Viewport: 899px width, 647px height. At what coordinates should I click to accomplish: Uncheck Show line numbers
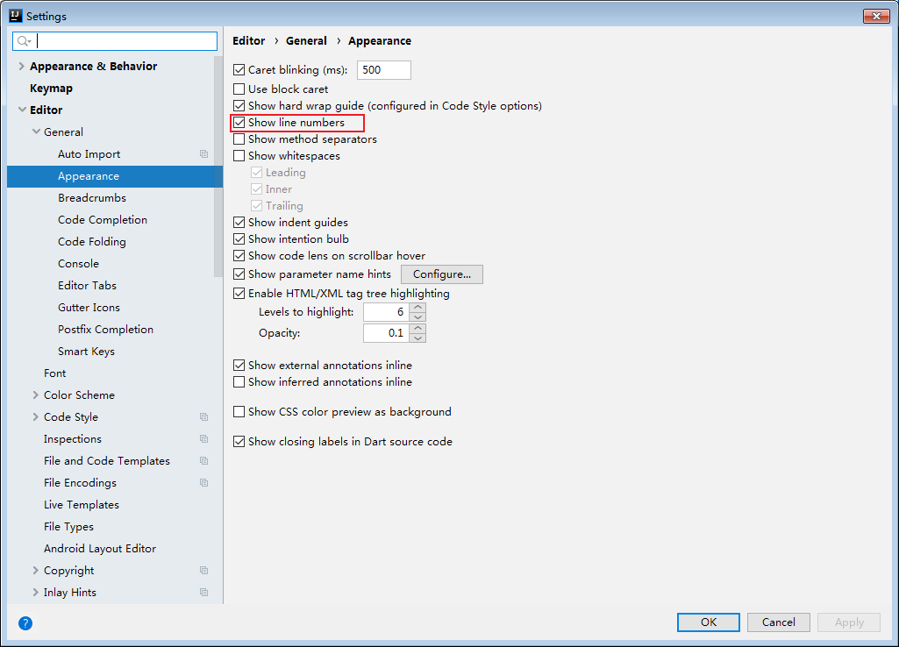click(239, 122)
